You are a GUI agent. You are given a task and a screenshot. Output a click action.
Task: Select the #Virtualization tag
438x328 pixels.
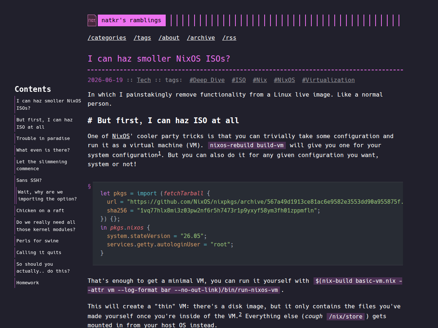click(x=328, y=80)
